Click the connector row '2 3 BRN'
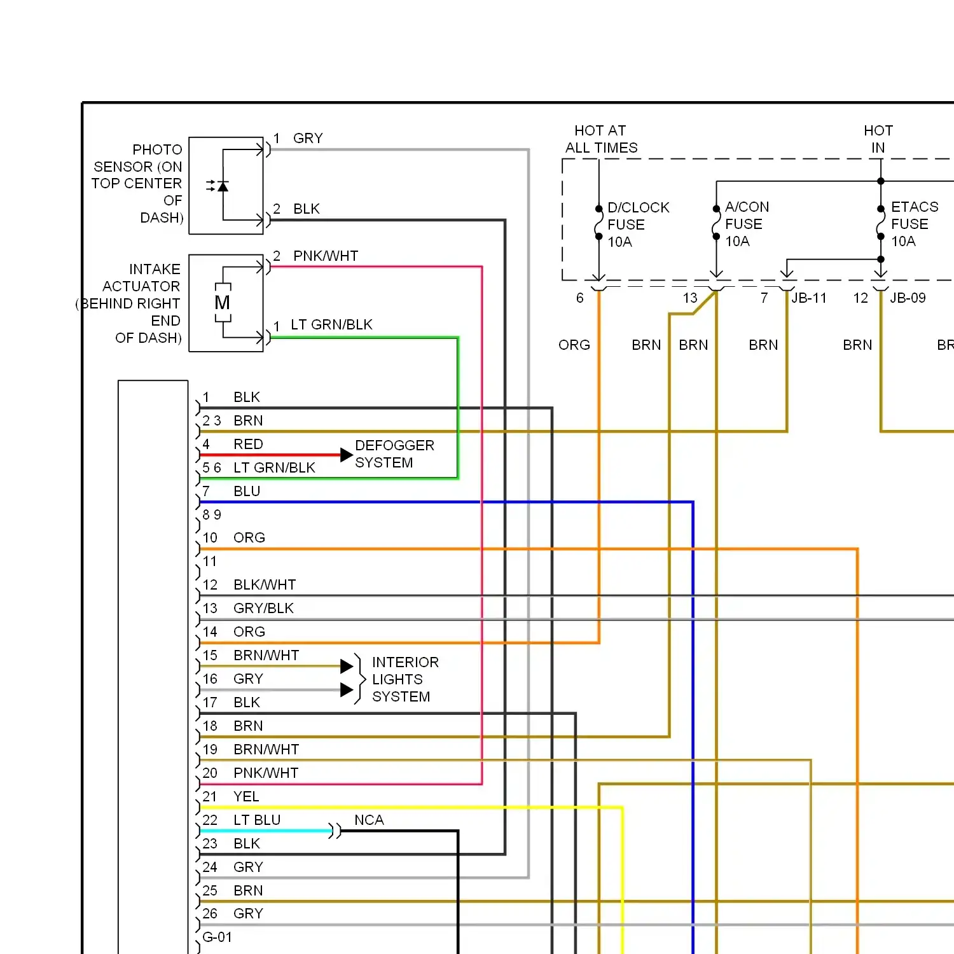Image resolution: width=954 pixels, height=954 pixels. point(232,420)
